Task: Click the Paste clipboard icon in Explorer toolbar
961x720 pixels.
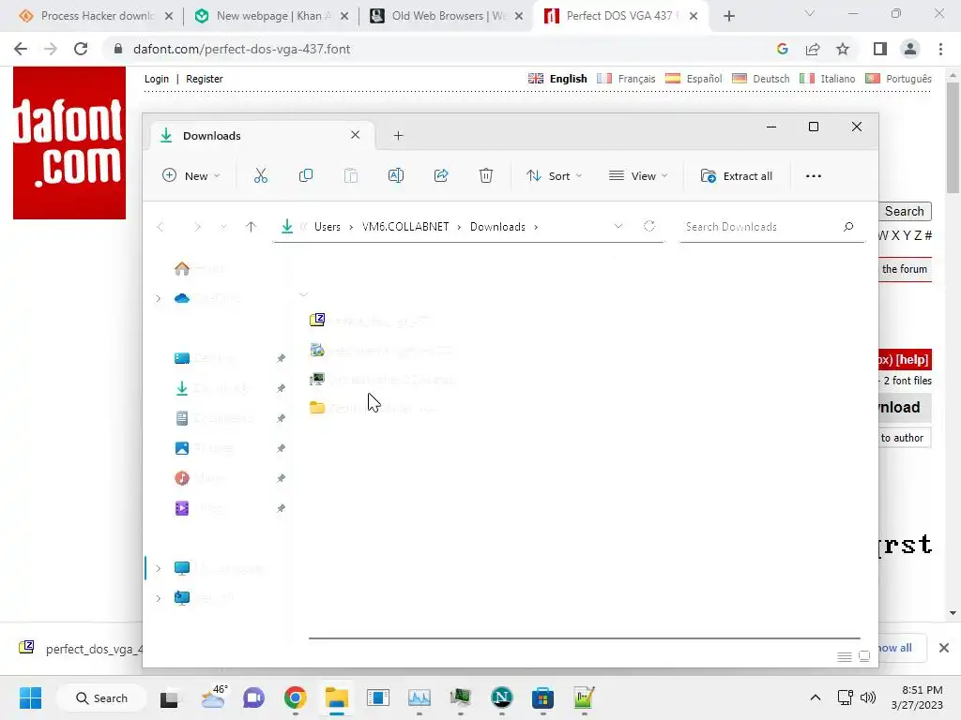Action: 351,175
